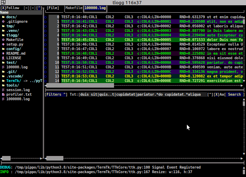Click the search results vertical scrollbar down arrow
Viewport: 246px width, 177px height.
coord(244,154)
